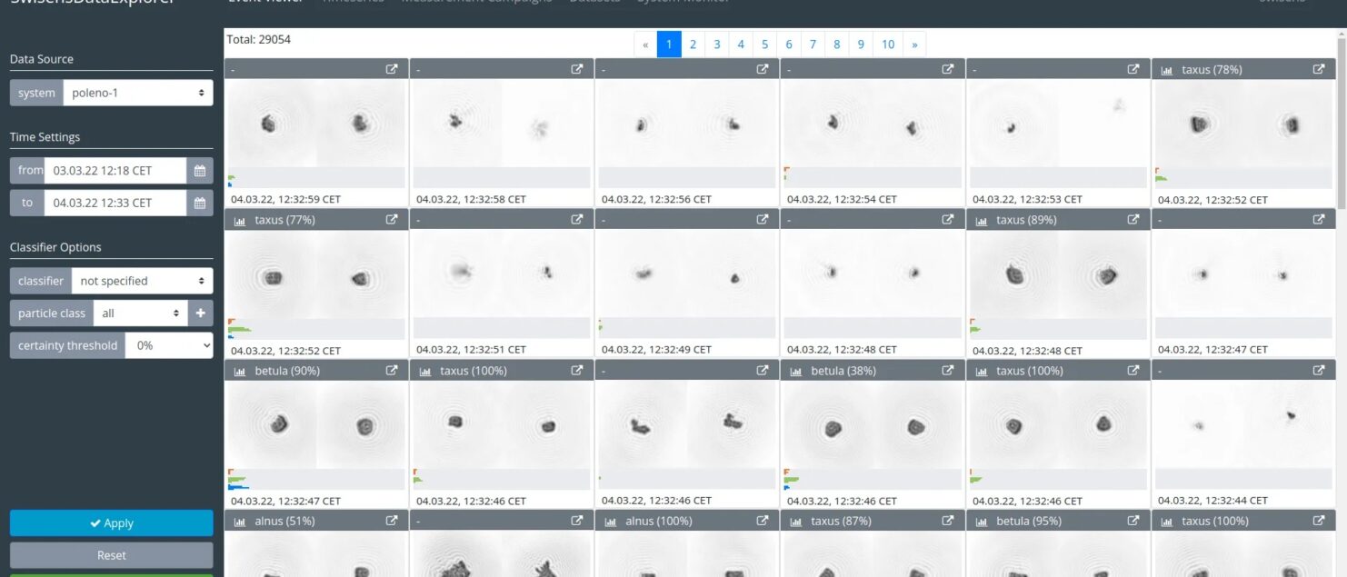The image size is (1347, 577).
Task: Open external link on betula (90%) card
Action: (x=392, y=371)
